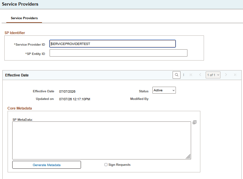Click the *Service Provider ID label
This screenshot has height=179, width=243.
(x=29, y=45)
